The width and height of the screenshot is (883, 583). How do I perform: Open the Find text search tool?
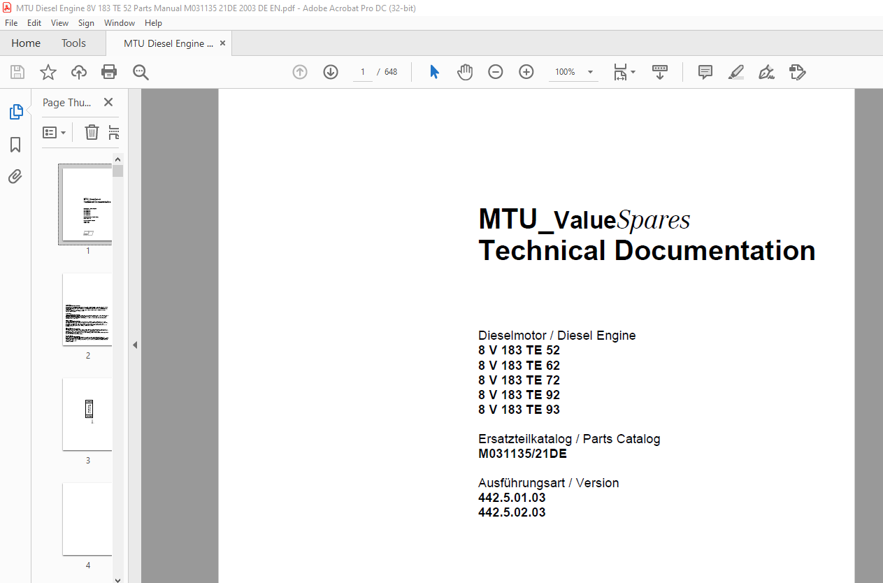141,72
